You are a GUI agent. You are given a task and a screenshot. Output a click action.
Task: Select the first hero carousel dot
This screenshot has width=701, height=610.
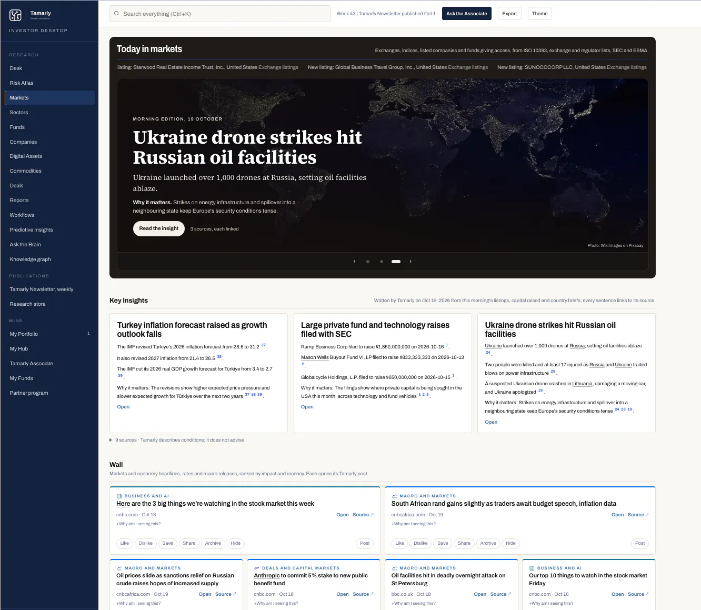(368, 262)
